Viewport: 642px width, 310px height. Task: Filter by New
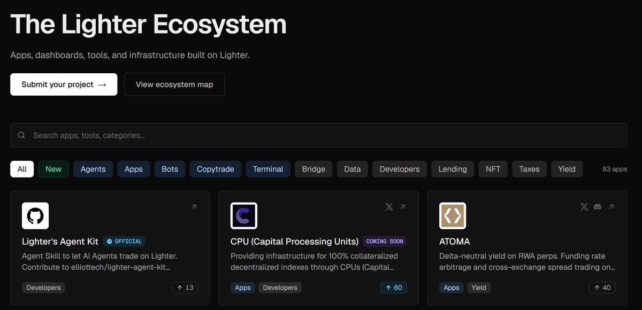(53, 169)
